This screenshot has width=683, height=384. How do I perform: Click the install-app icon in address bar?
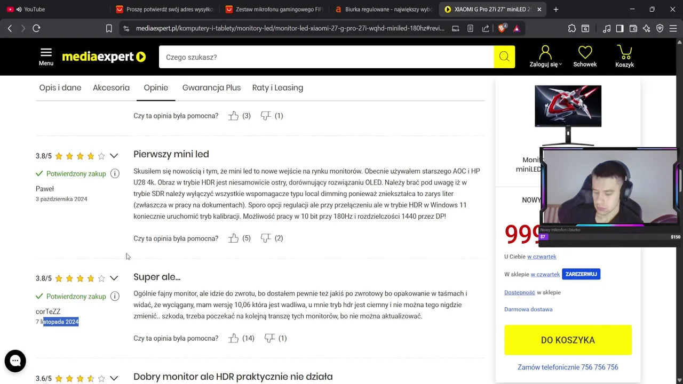pos(456,28)
